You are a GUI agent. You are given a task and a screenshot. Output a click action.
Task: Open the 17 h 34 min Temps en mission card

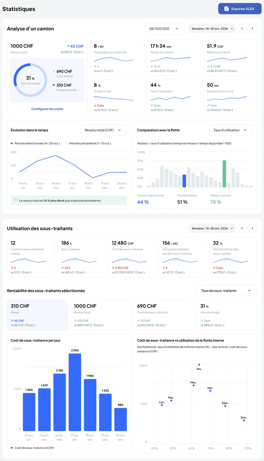pyautogui.click(x=174, y=58)
